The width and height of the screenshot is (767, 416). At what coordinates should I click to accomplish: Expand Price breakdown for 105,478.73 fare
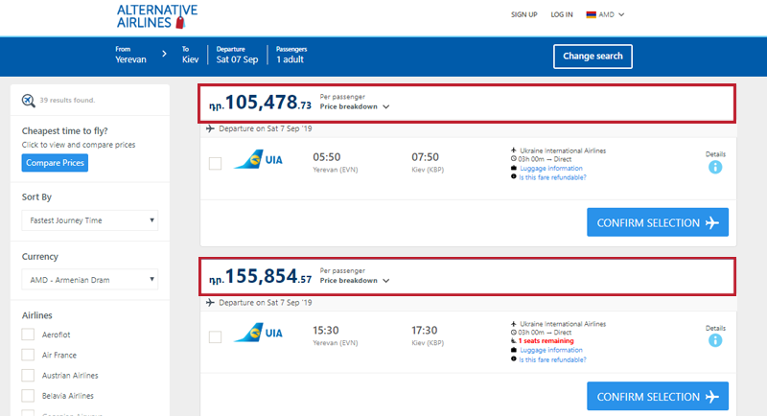click(x=355, y=106)
